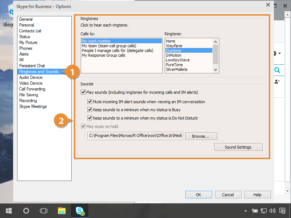Click the add contact icon
The image size is (291, 218).
[277, 82]
